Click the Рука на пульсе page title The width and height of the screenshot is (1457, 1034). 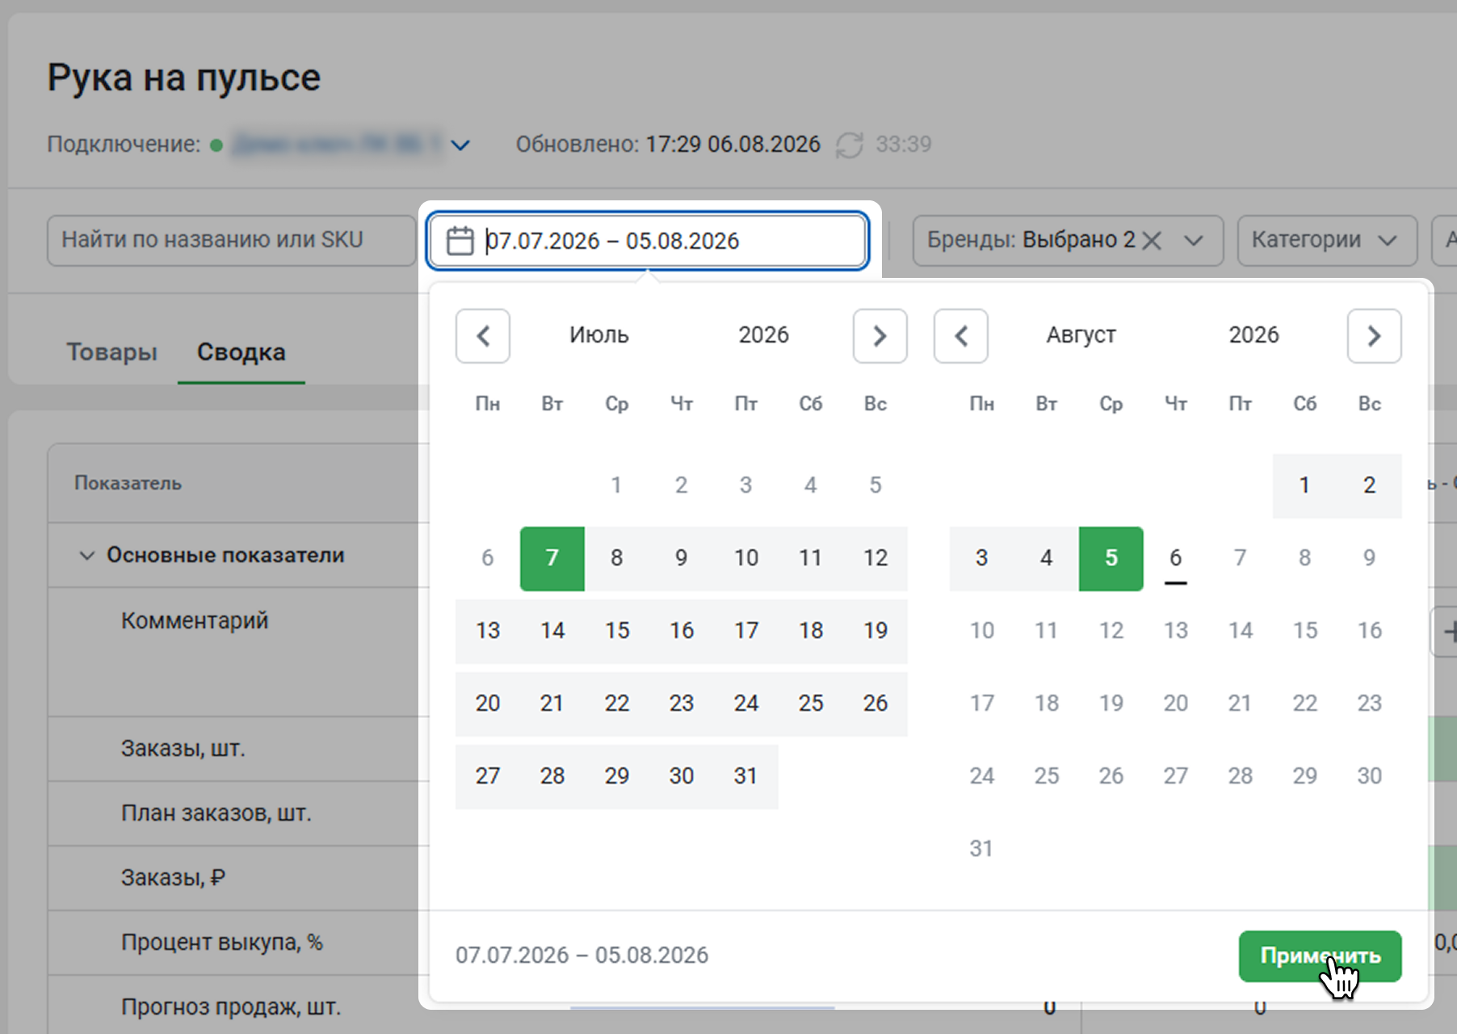click(184, 78)
